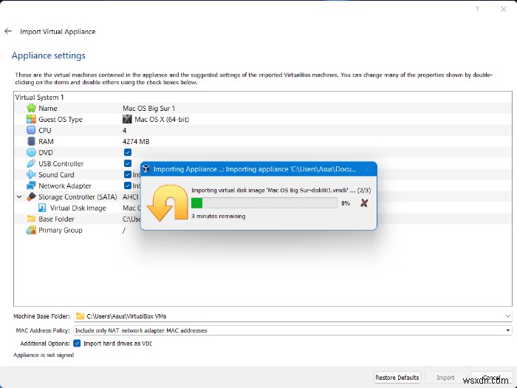This screenshot has height=388, width=517.
Task: Close the Importing Appliance progress dialog
Action: 366,169
